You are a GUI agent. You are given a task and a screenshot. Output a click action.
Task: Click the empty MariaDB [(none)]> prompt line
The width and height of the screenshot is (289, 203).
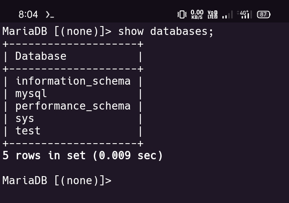57,181
